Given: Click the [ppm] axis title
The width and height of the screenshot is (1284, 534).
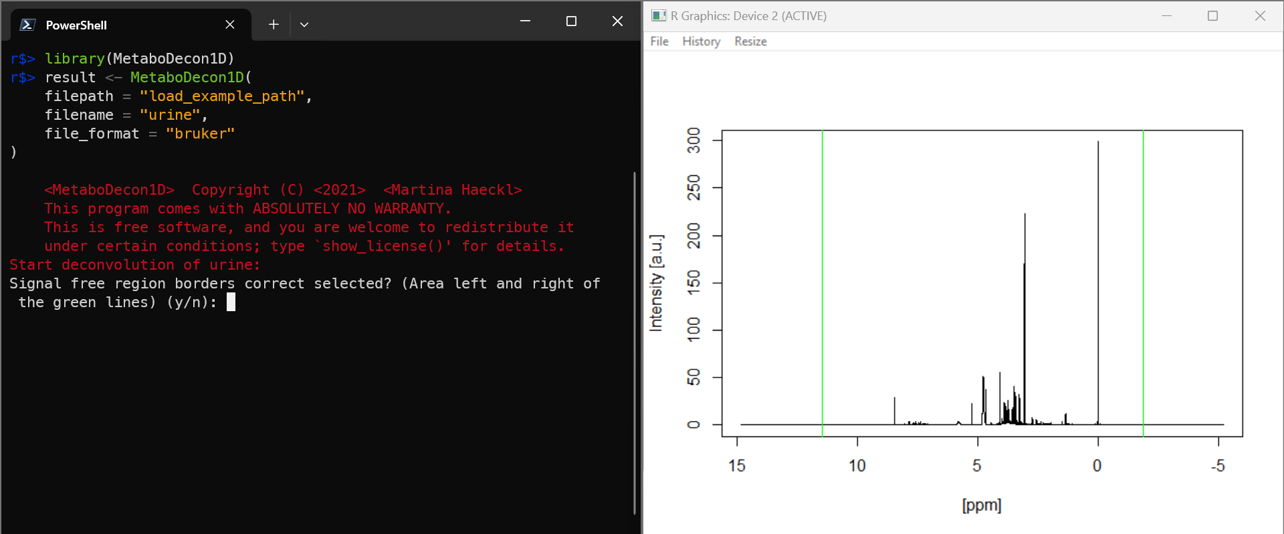Looking at the screenshot, I should point(982,505).
